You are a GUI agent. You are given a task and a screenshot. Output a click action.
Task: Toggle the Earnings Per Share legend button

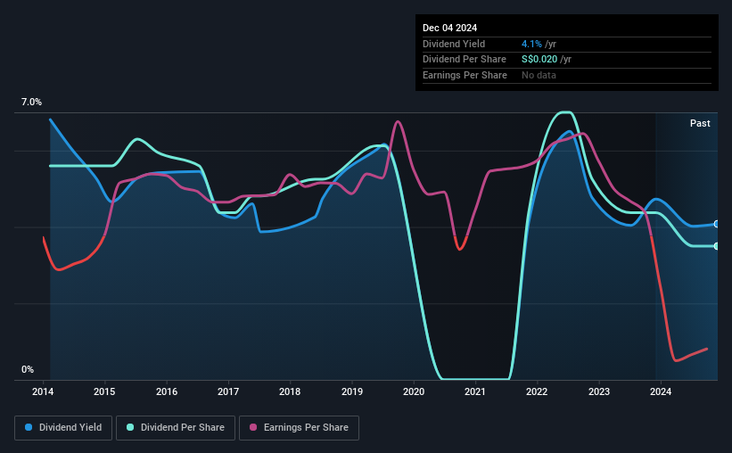click(299, 428)
